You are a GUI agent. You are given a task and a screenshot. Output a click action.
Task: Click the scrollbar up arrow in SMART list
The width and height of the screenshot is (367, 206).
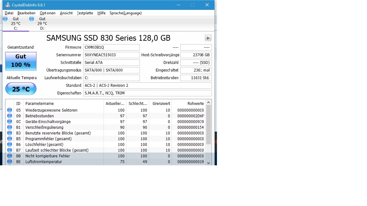tap(209, 103)
